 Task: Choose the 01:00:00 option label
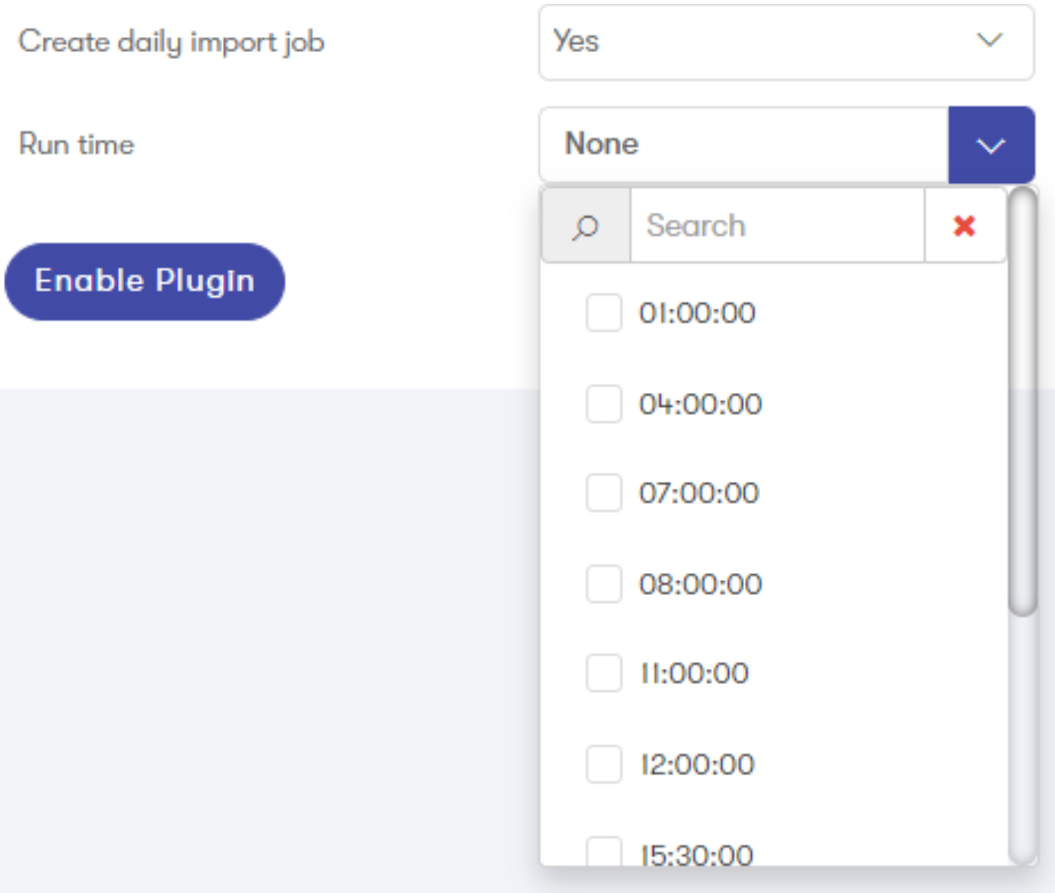(x=697, y=313)
